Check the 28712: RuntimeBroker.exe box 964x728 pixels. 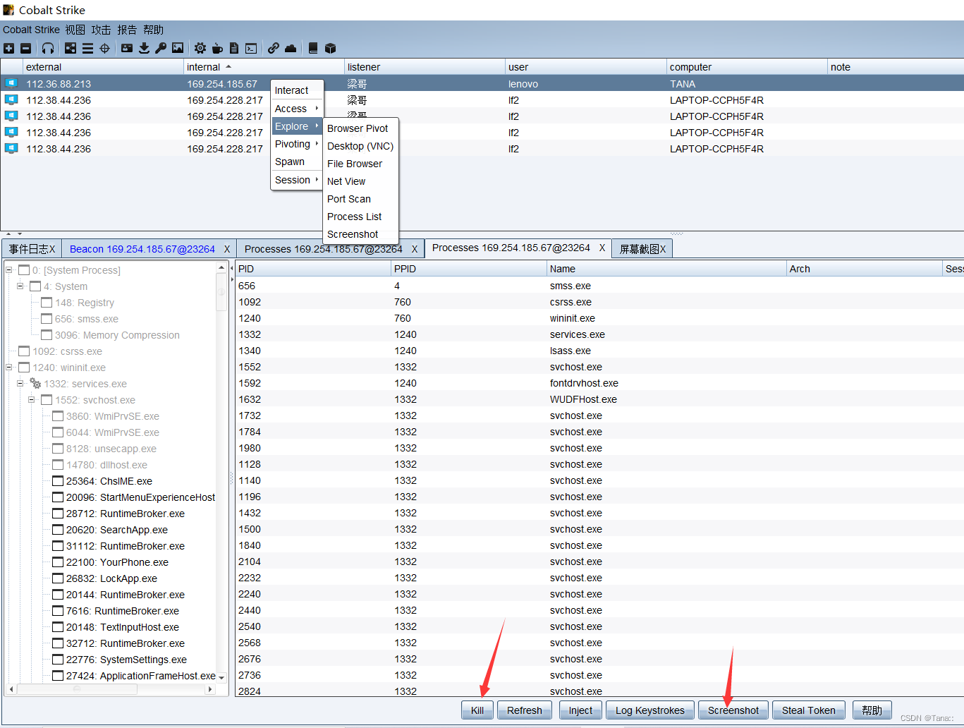click(x=58, y=514)
